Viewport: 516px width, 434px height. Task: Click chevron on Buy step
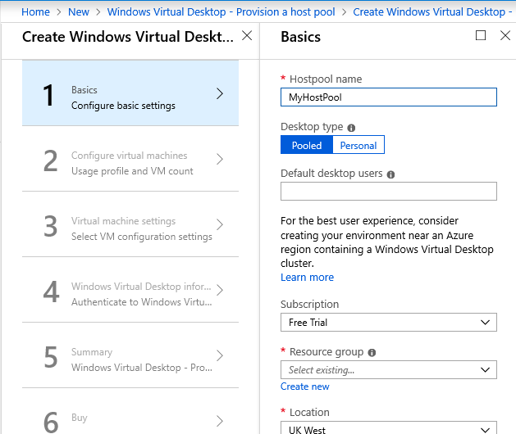[x=220, y=421]
